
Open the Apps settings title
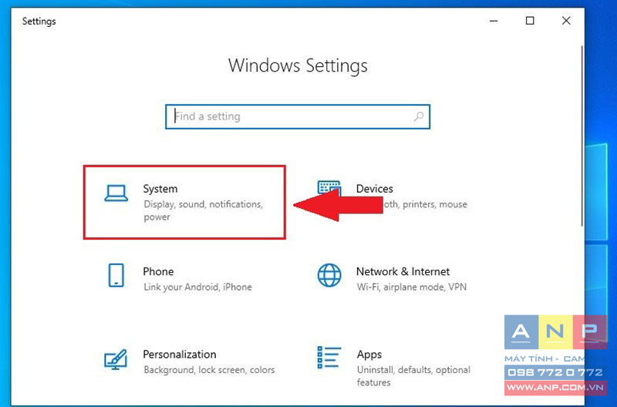point(369,355)
